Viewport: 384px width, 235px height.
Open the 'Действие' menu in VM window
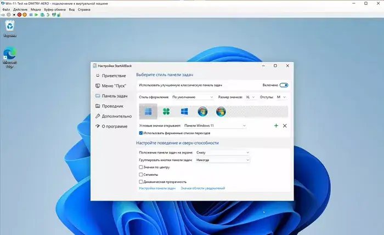(21, 10)
